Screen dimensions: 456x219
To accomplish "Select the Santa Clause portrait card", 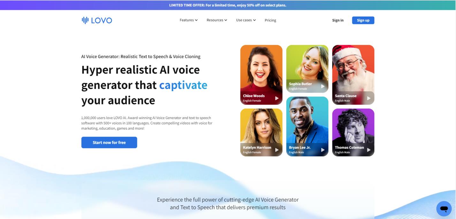I will point(353,75).
